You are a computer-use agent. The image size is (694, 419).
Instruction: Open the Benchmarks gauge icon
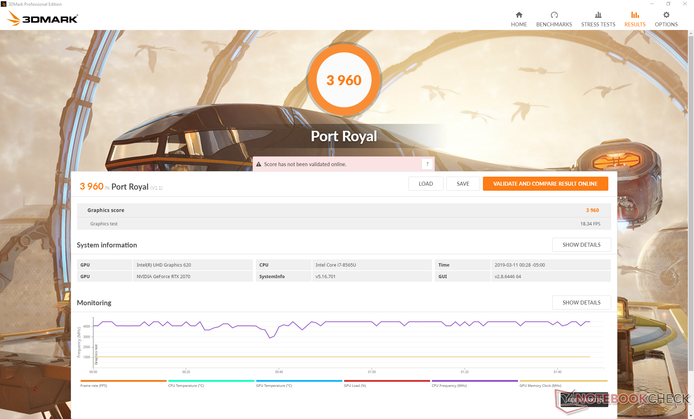554,15
